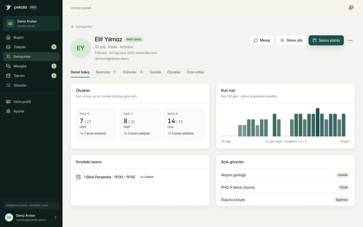Open Takvim in the sidebar
363x227 pixels.
[31, 76]
